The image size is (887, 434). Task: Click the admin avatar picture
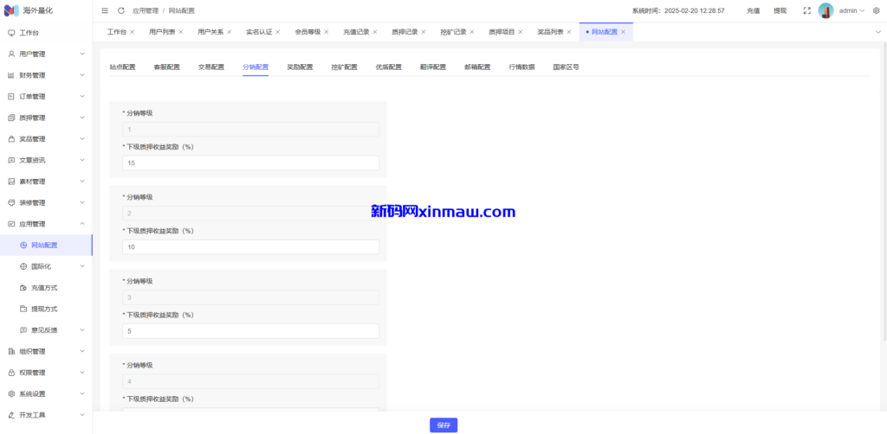point(825,10)
